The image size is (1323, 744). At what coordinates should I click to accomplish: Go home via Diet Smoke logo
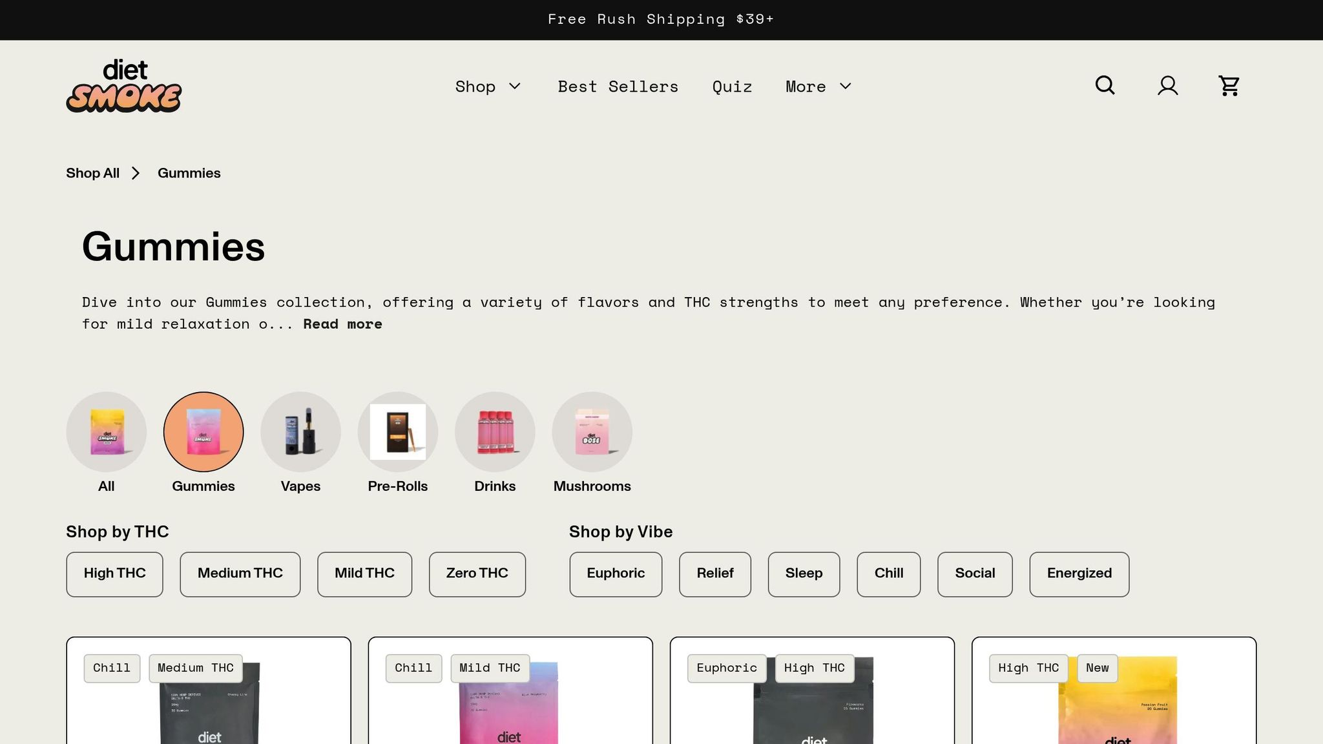(124, 86)
